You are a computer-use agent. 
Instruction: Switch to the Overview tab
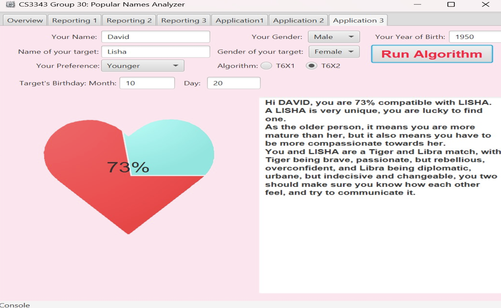click(25, 20)
